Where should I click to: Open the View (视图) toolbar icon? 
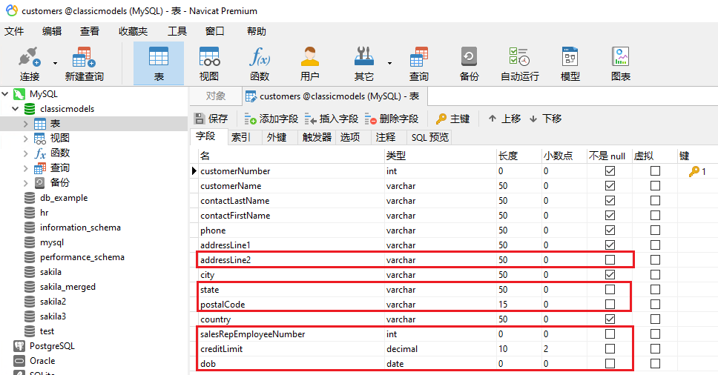tap(209, 64)
